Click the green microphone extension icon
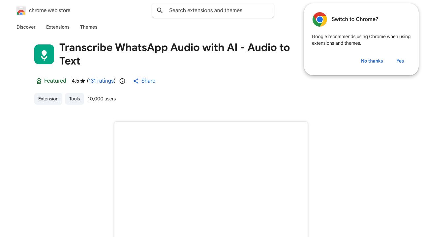This screenshot has height=237, width=422. tap(44, 54)
